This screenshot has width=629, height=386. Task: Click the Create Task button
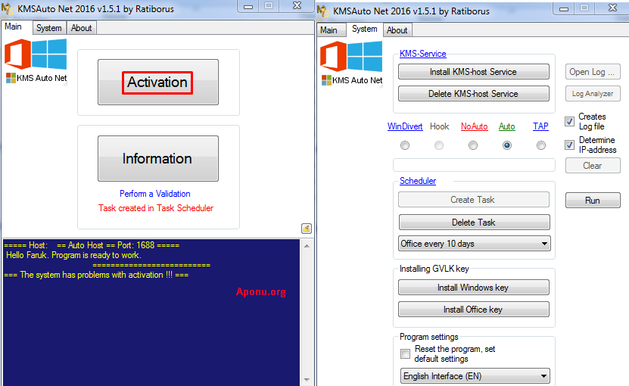coord(473,199)
